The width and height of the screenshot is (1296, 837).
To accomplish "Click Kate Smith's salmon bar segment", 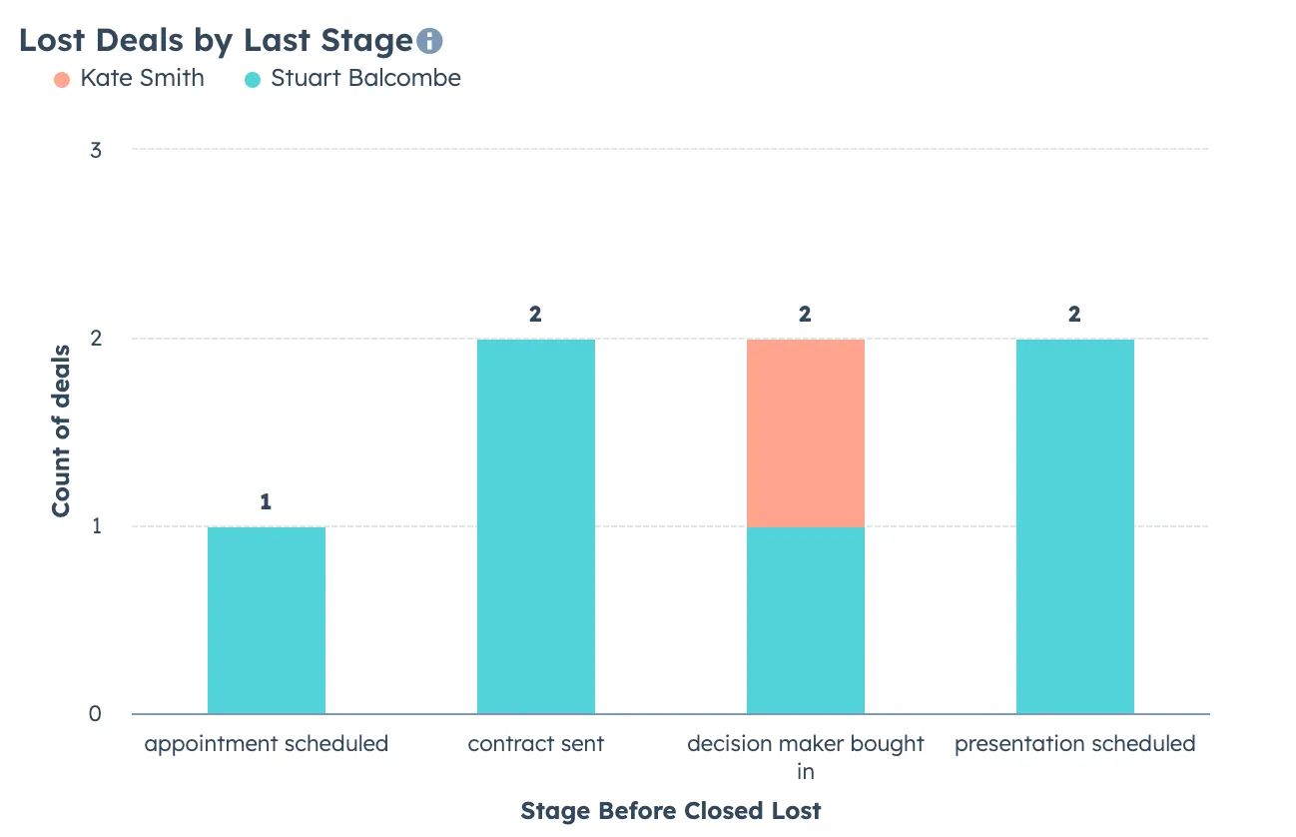I will click(806, 433).
